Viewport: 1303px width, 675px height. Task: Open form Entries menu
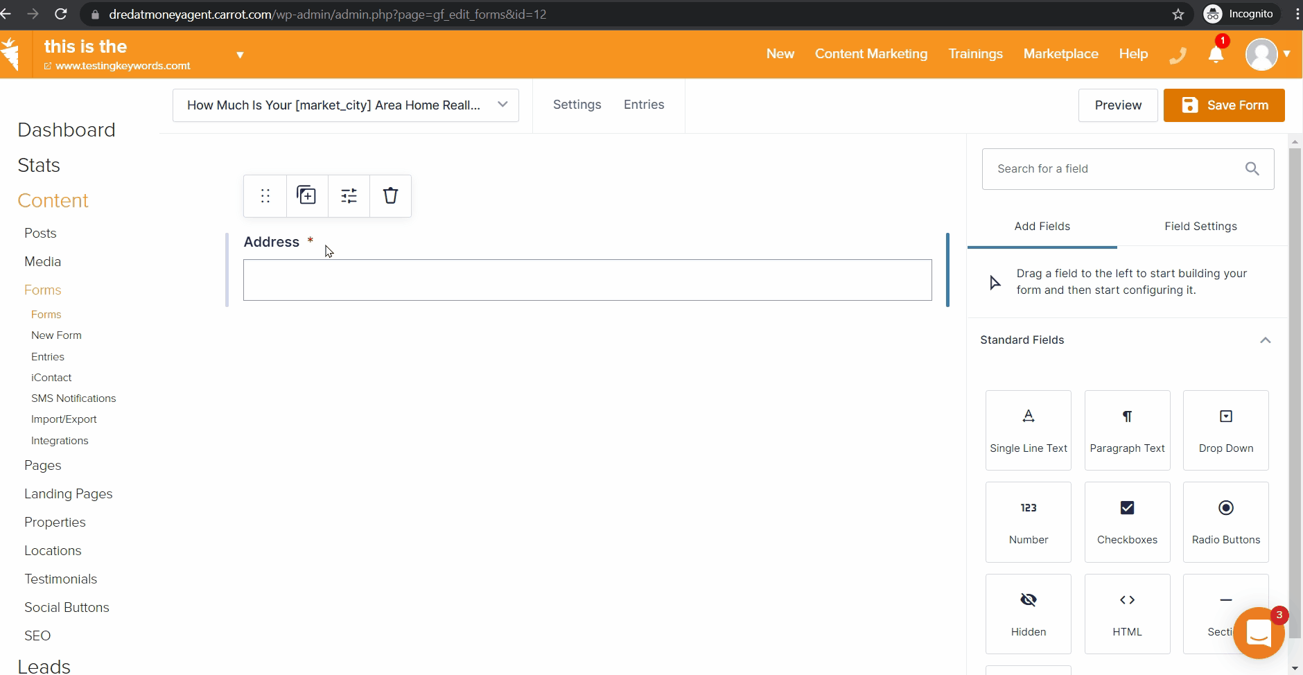(x=644, y=105)
